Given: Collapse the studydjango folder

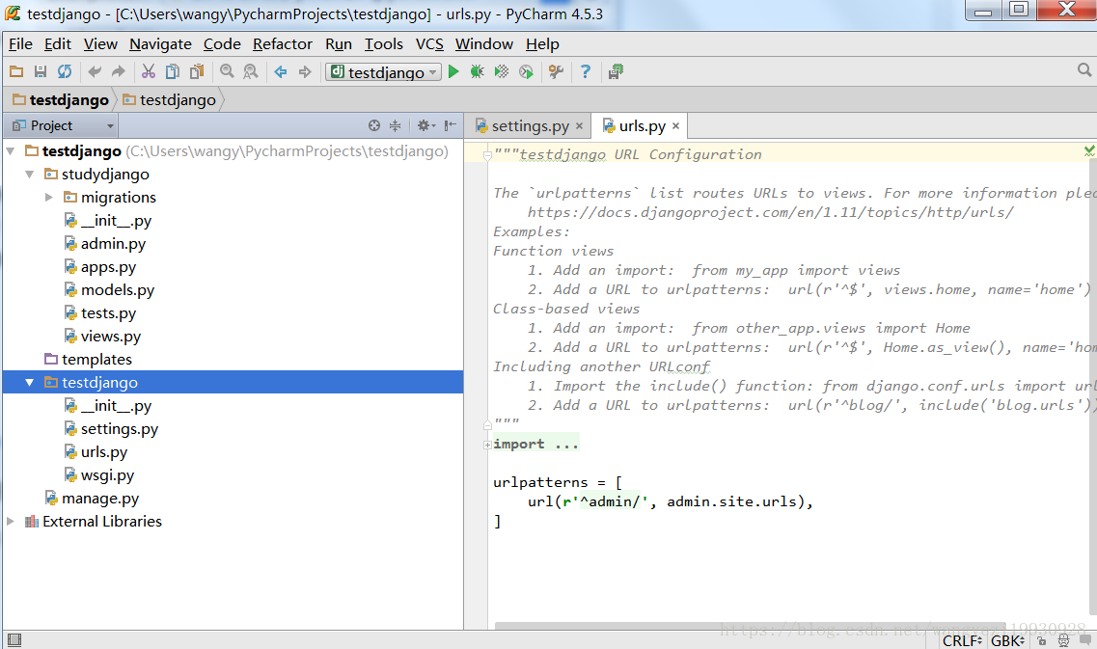Looking at the screenshot, I should pos(29,175).
